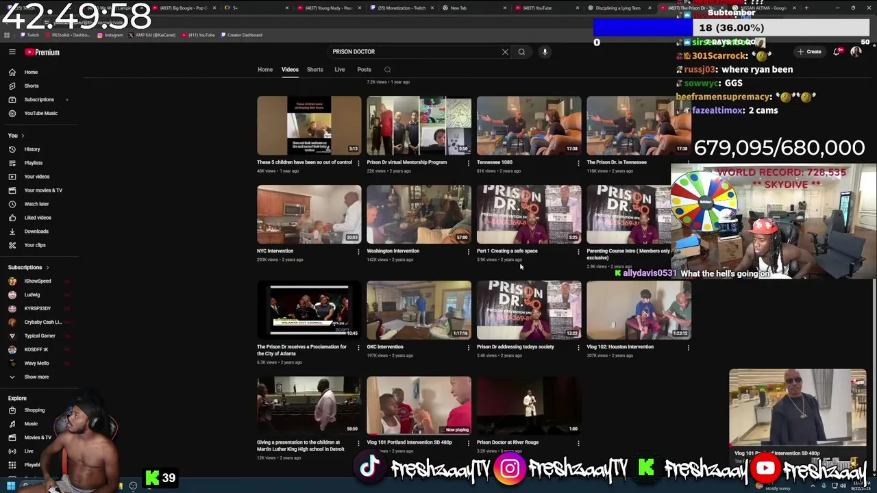Open Subscriptions in the sidebar

(x=40, y=99)
